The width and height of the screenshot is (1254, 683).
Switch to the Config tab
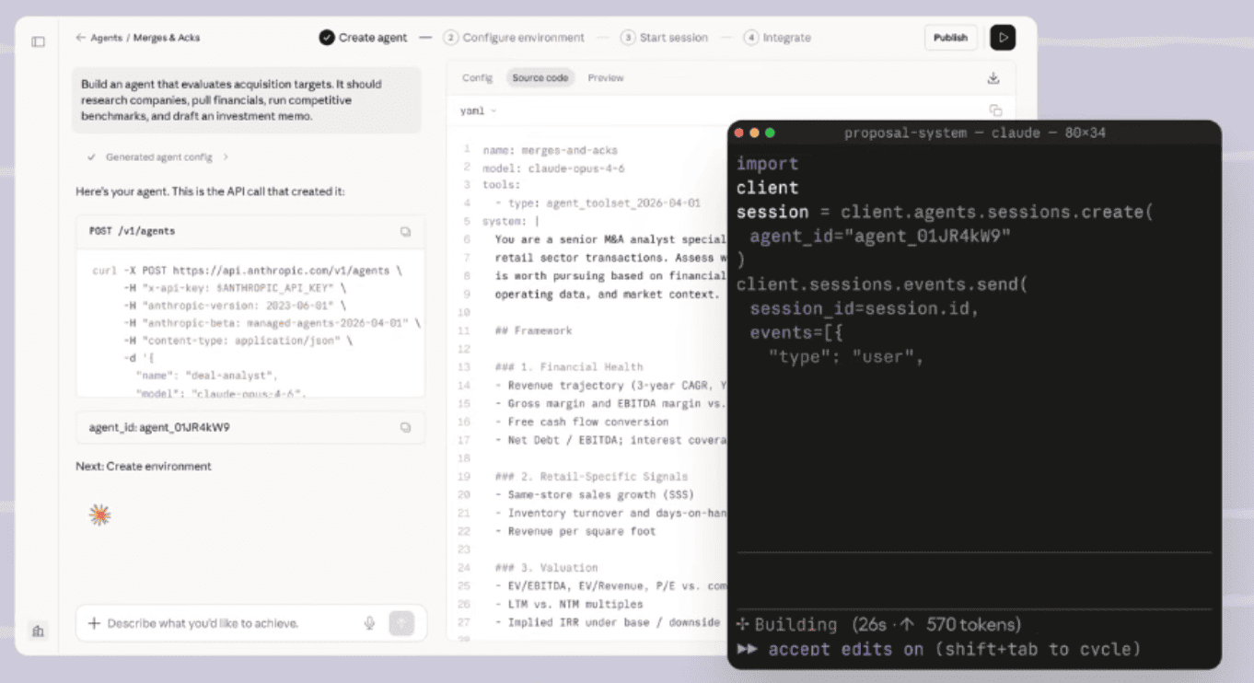(477, 78)
